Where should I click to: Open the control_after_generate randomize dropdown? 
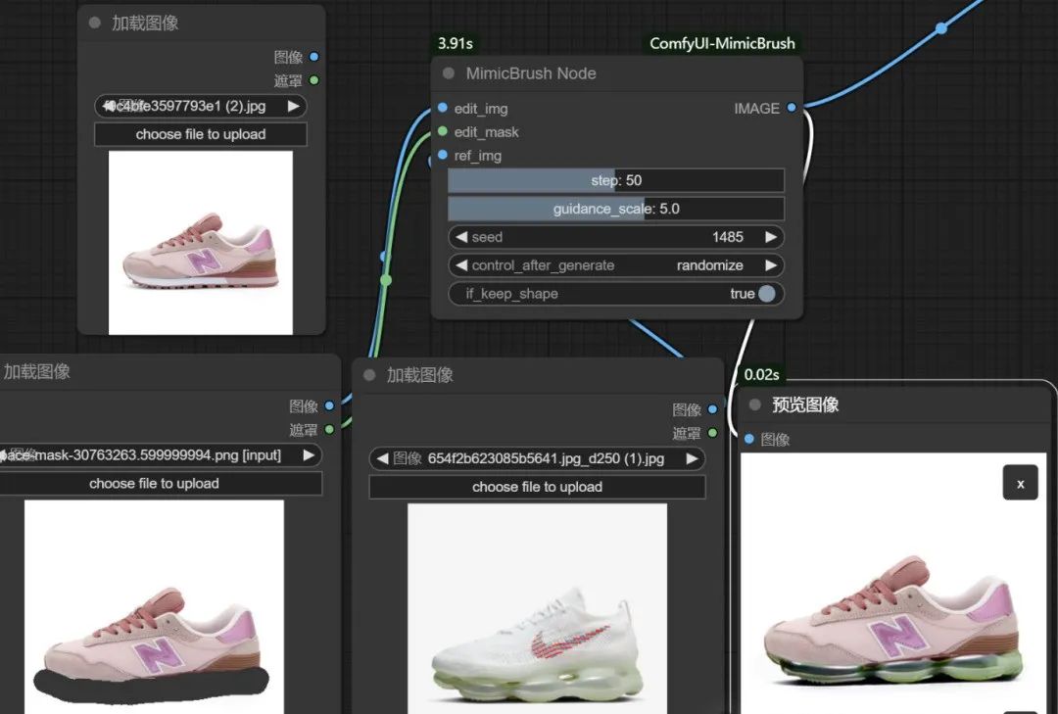616,265
